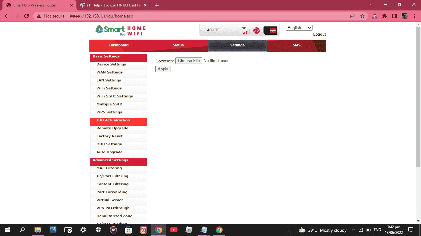Open weather widget showing 29°C Mostly cloudy

(x=323, y=230)
